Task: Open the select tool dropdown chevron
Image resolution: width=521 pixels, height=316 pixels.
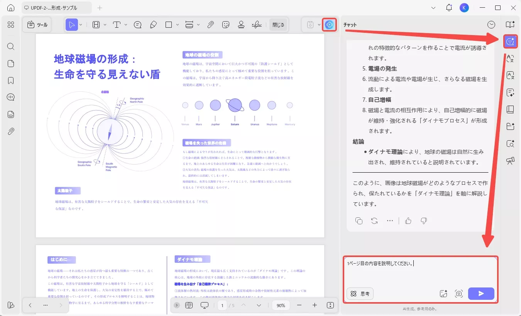Action: (80, 24)
